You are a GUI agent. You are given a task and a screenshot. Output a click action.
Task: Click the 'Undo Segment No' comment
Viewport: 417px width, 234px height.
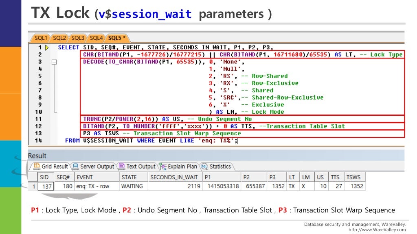coord(219,119)
